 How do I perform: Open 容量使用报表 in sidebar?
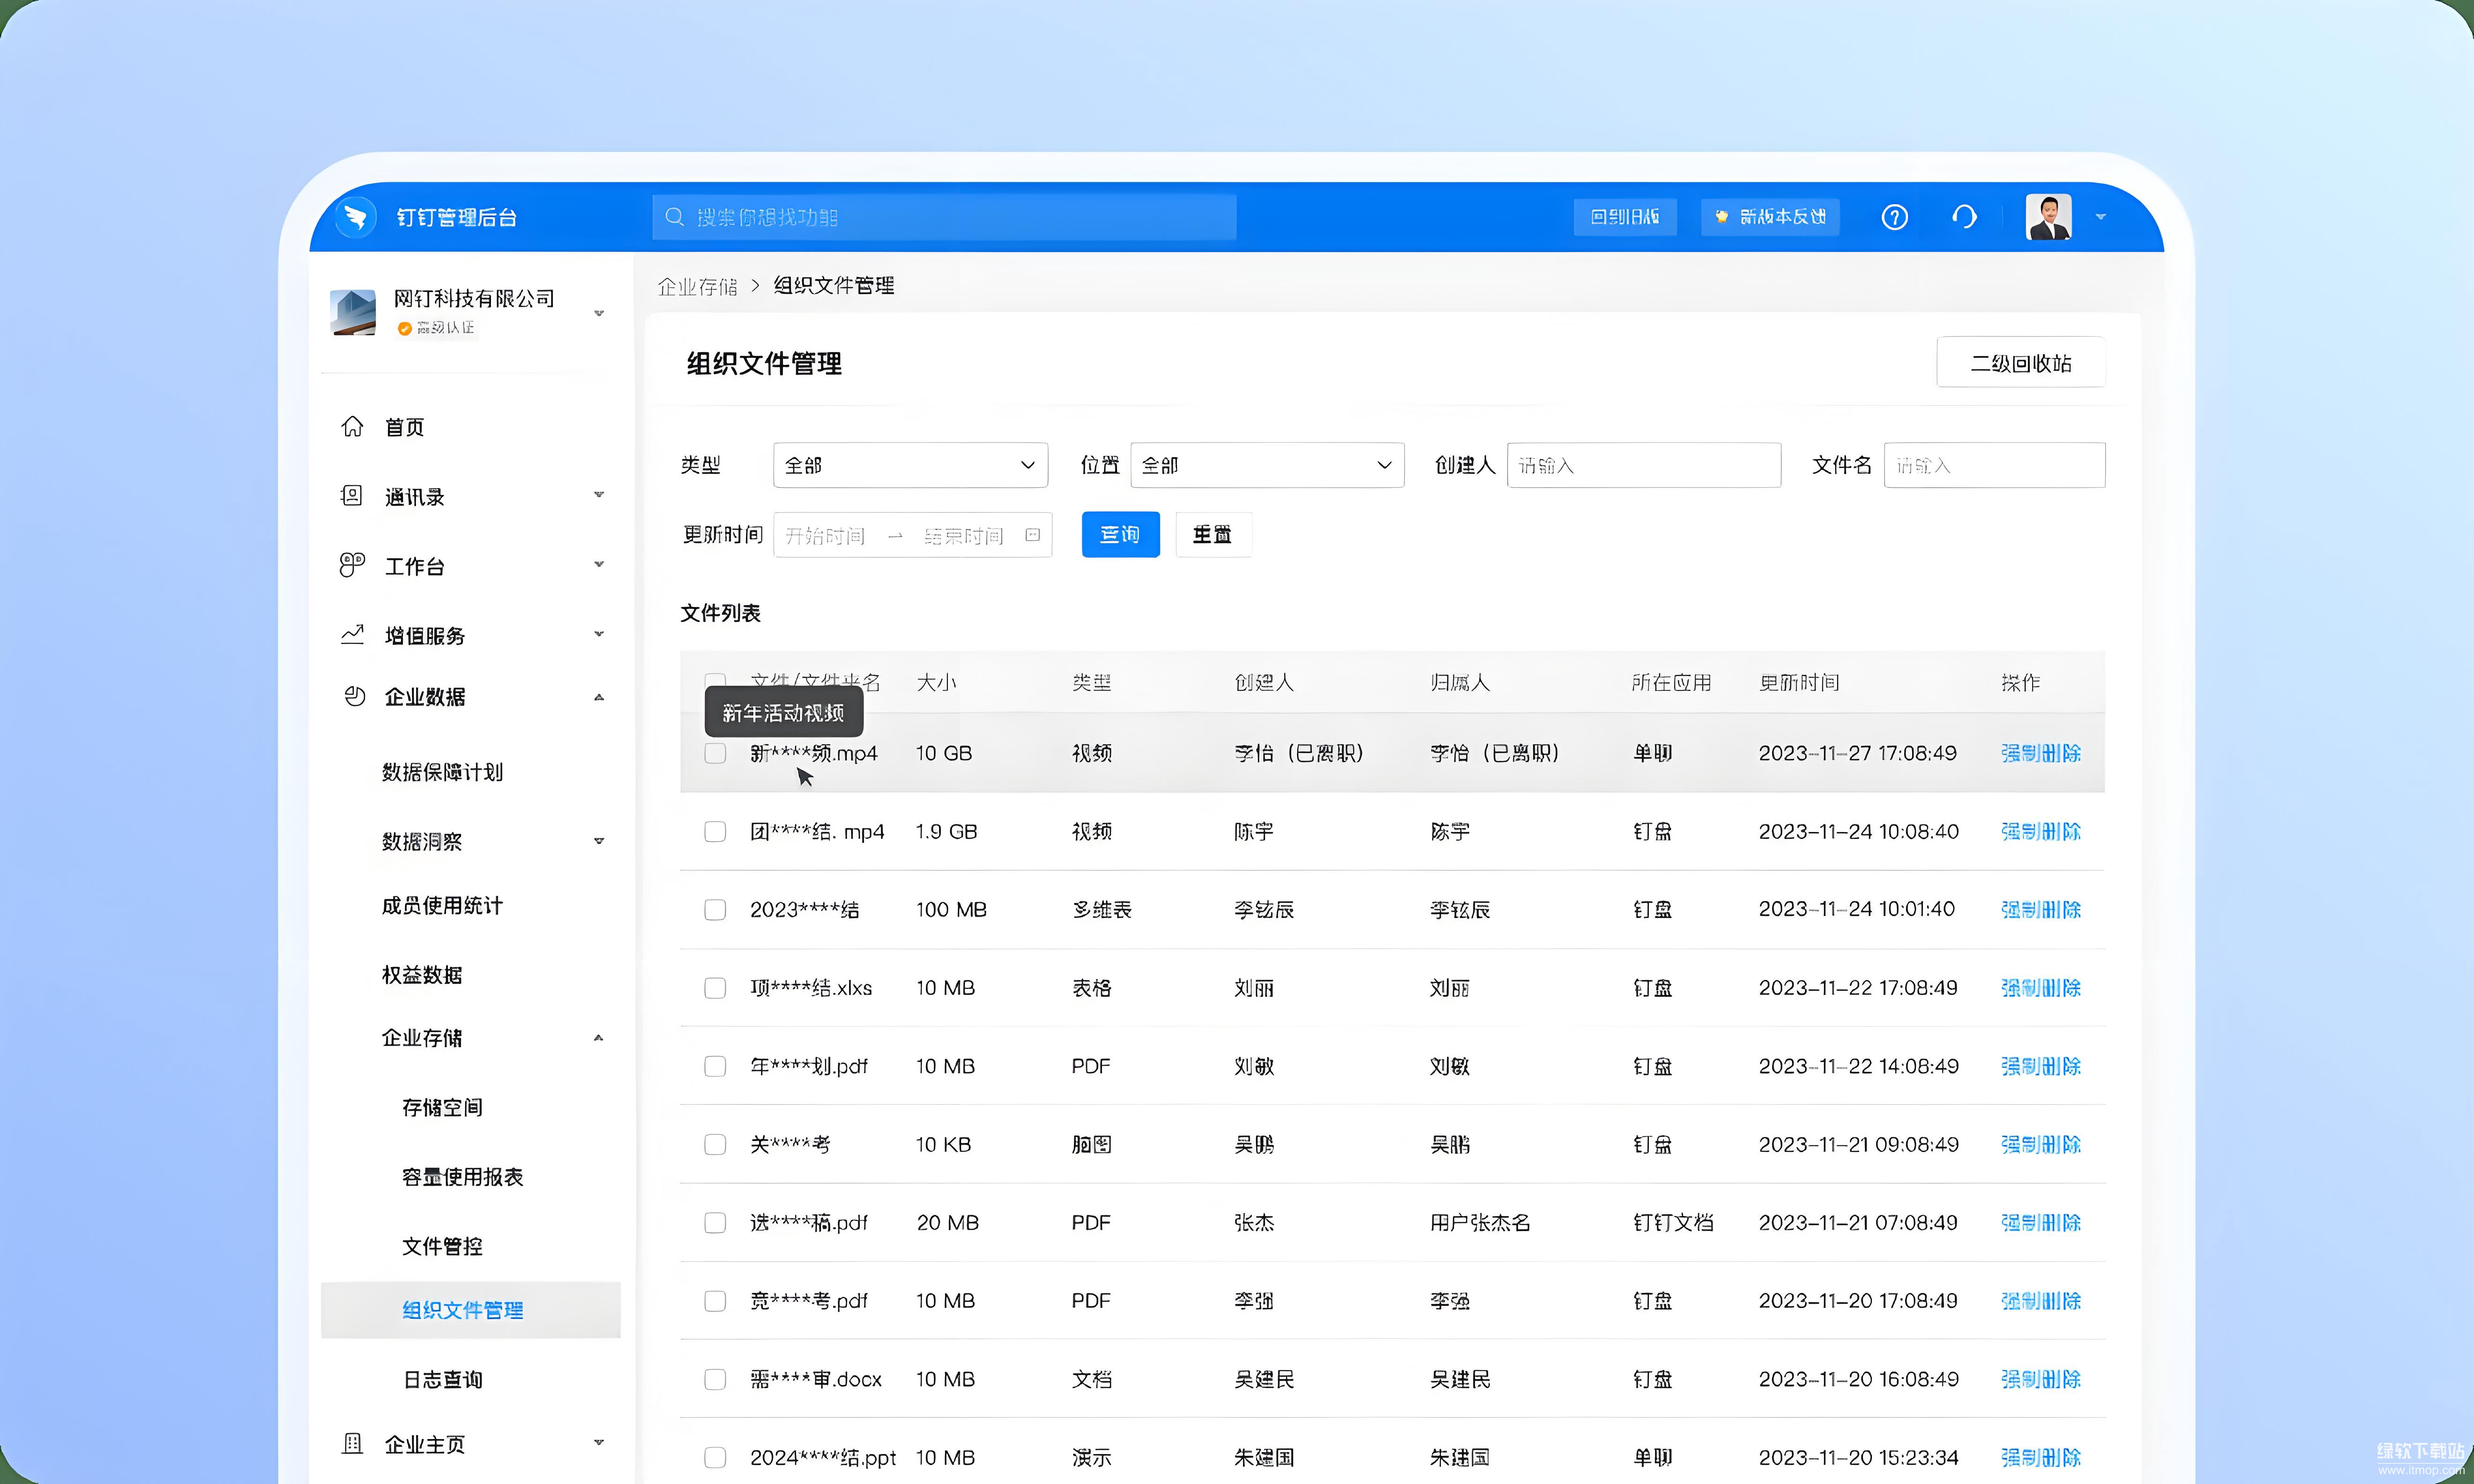[462, 1177]
